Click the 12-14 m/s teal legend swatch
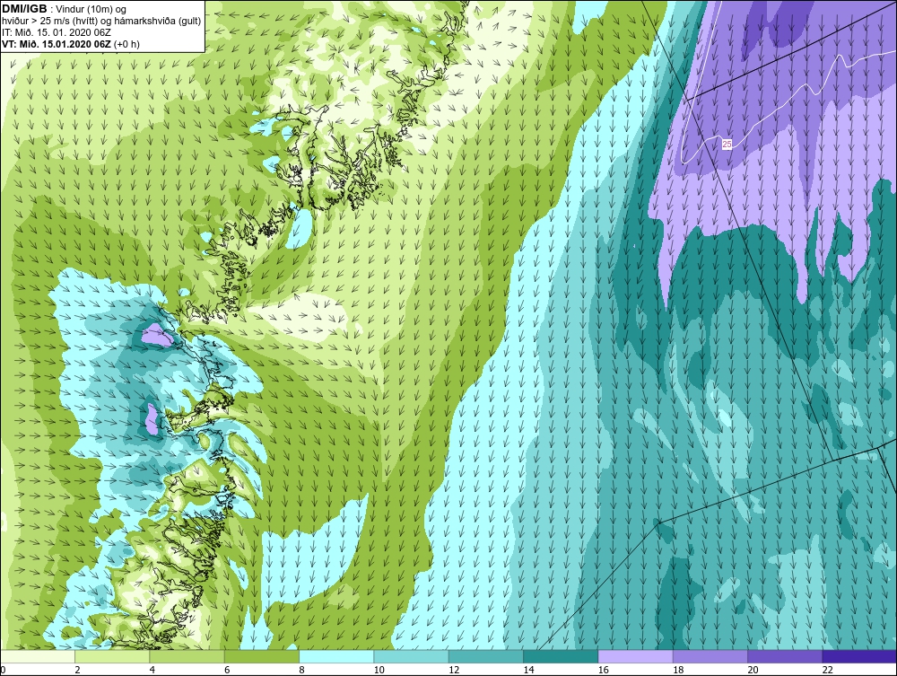 point(486,656)
